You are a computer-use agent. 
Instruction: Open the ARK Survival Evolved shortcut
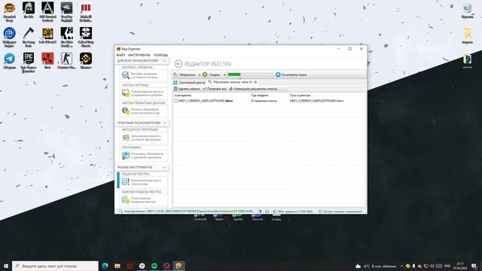(47, 12)
